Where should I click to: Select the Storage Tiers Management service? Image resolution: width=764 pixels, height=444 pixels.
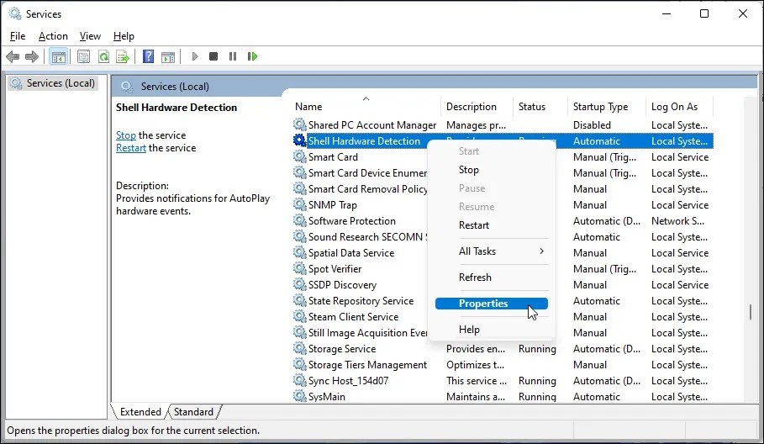coord(367,365)
